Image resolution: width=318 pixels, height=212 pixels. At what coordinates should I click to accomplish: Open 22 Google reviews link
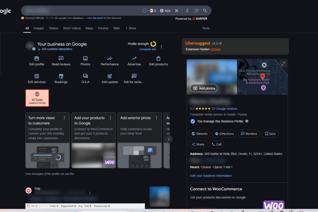[x=224, y=109]
